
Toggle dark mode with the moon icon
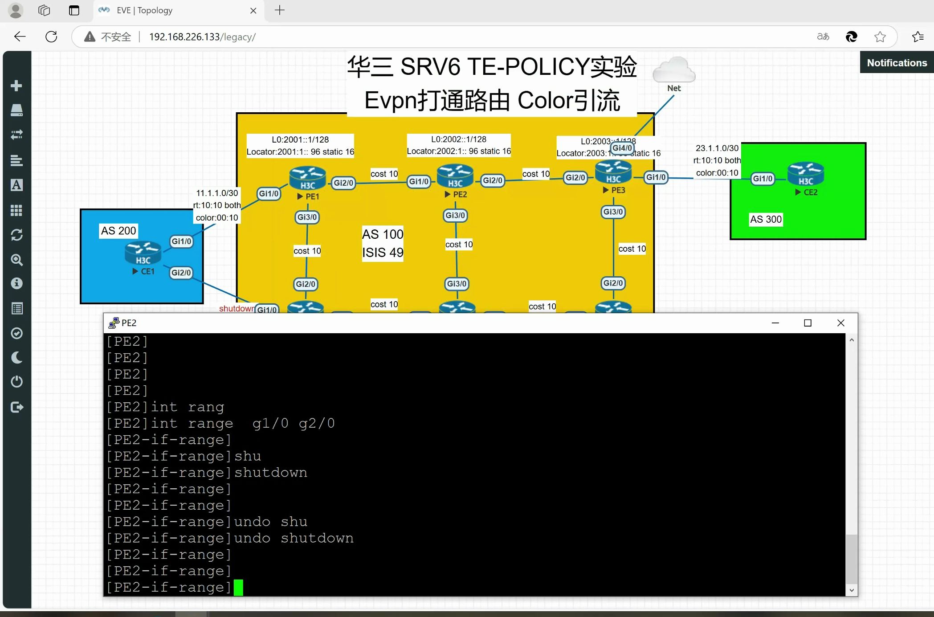pos(17,357)
